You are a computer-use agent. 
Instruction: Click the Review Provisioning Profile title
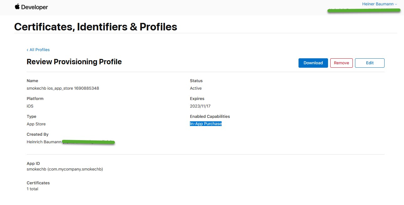coord(74,62)
